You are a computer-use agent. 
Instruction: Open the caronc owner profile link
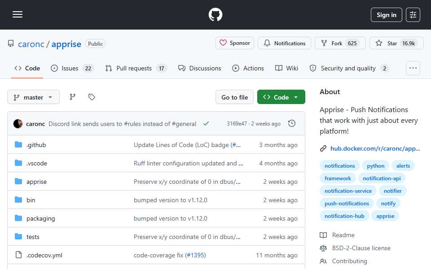(x=31, y=44)
